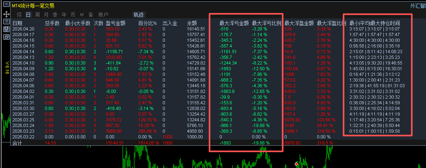Click holding time 0:15:01 | 1:00:15 | 1:59:58
Viewport: 426px width, 168px height.
click(375, 131)
